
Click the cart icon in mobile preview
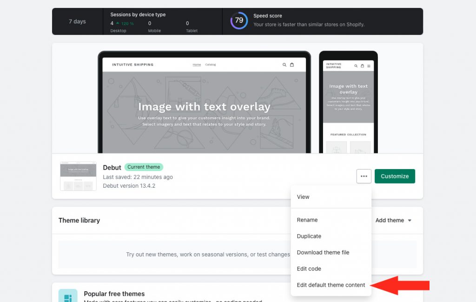tap(362, 66)
